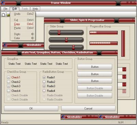Click the third Button in Button Group
The width and height of the screenshot is (137, 125).
pyautogui.click(x=95, y=81)
